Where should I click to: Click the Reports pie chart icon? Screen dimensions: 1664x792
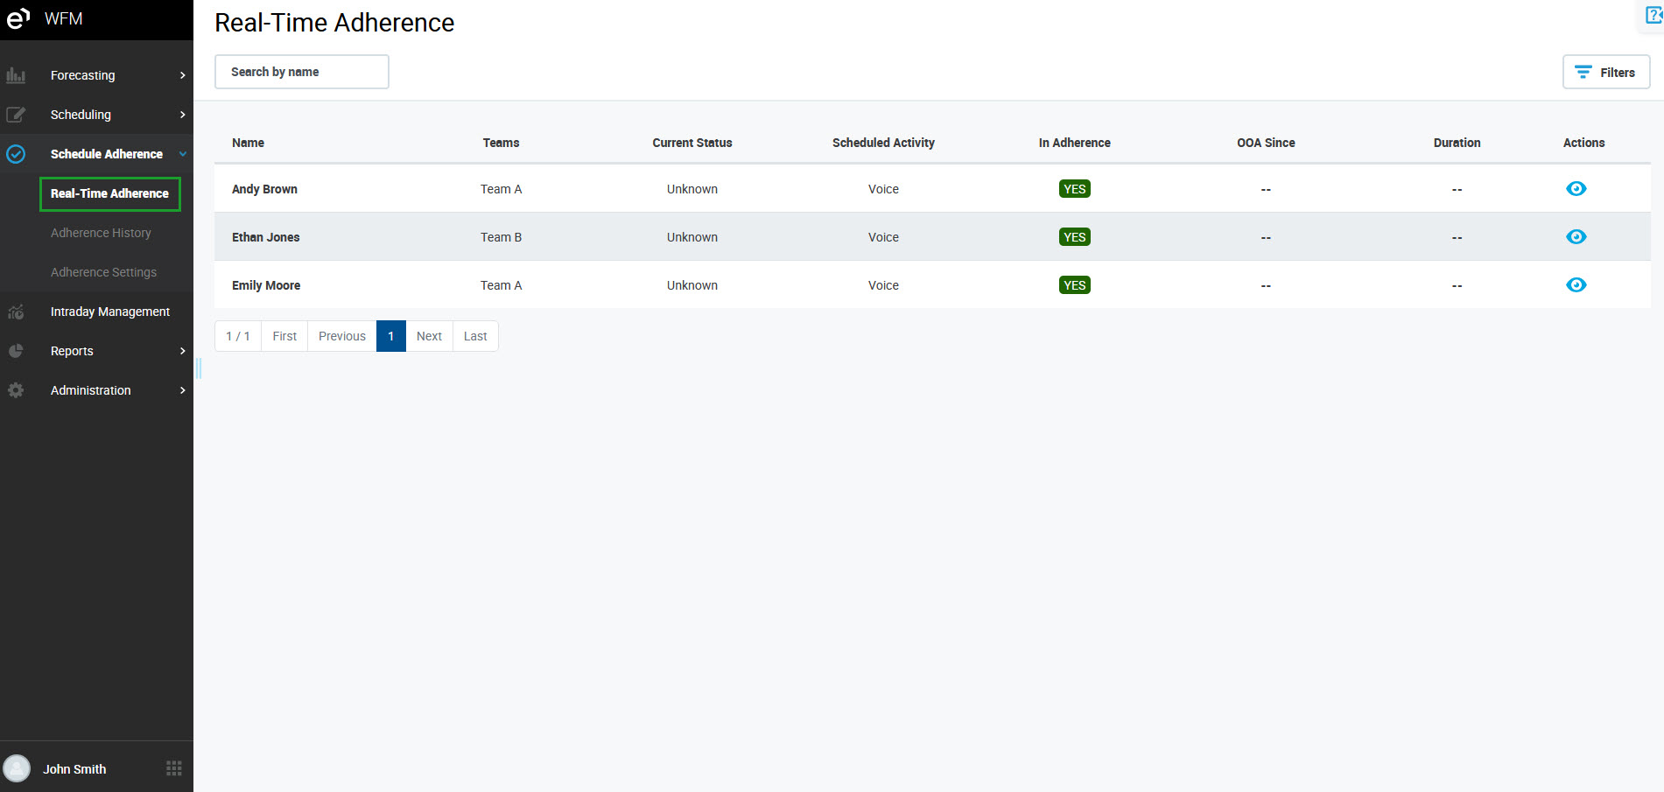tap(16, 351)
